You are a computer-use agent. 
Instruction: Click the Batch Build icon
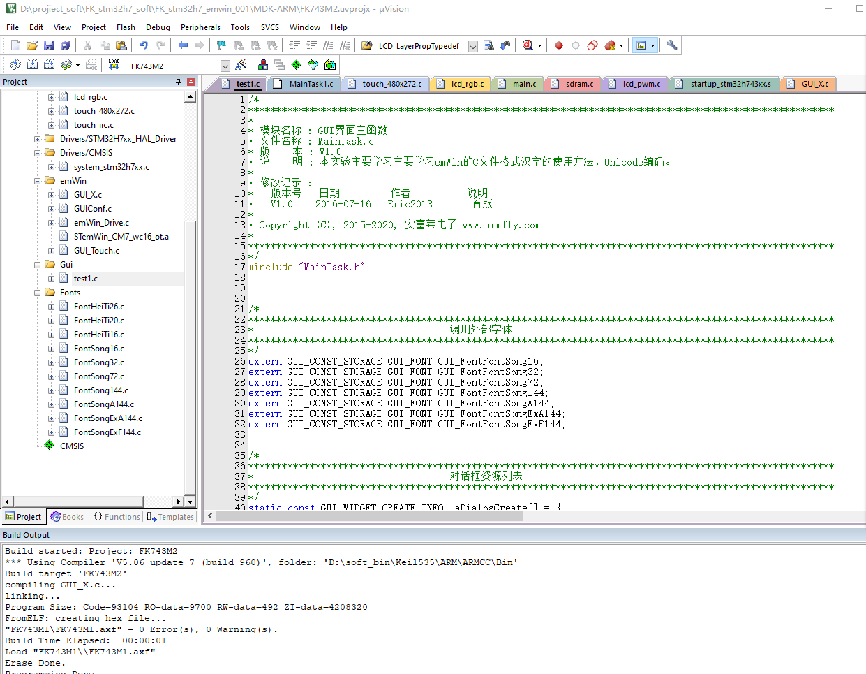(x=67, y=65)
